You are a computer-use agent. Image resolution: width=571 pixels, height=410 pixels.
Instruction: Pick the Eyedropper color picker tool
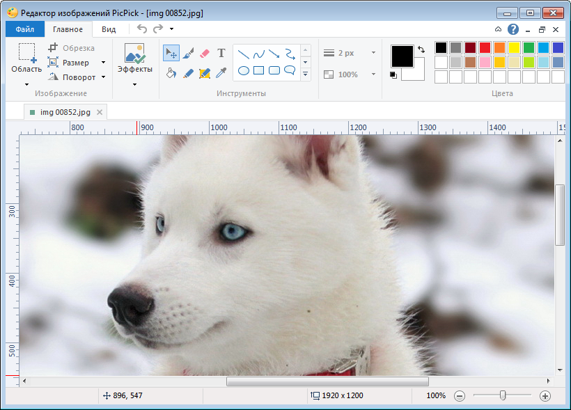(223, 72)
